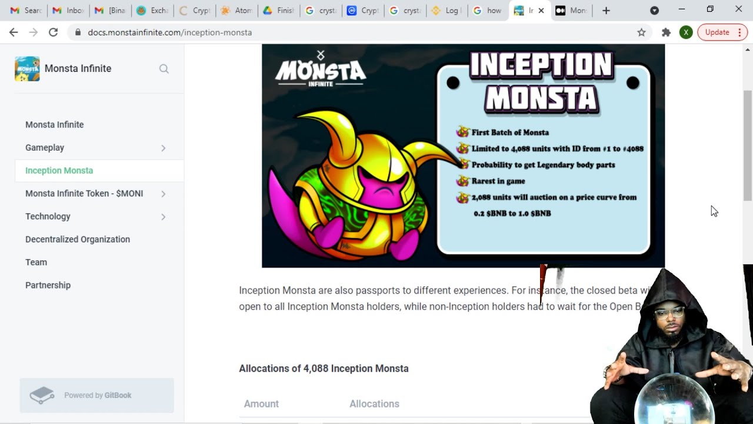This screenshot has width=753, height=424.
Task: Reload the page with refresh icon
Action: coord(54,32)
